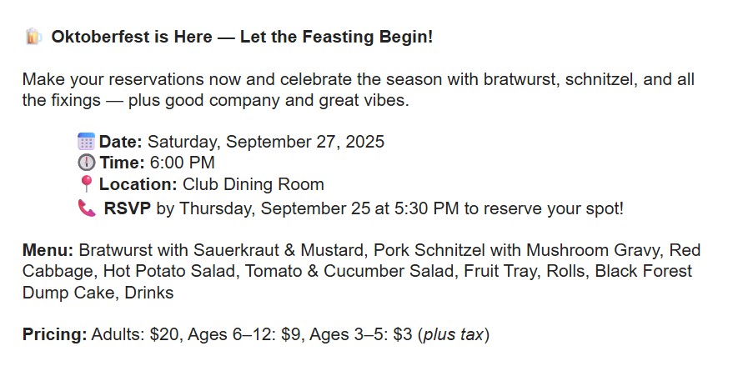Click the bold "Date:" label
This screenshot has height=371, width=743.
pyautogui.click(x=121, y=142)
